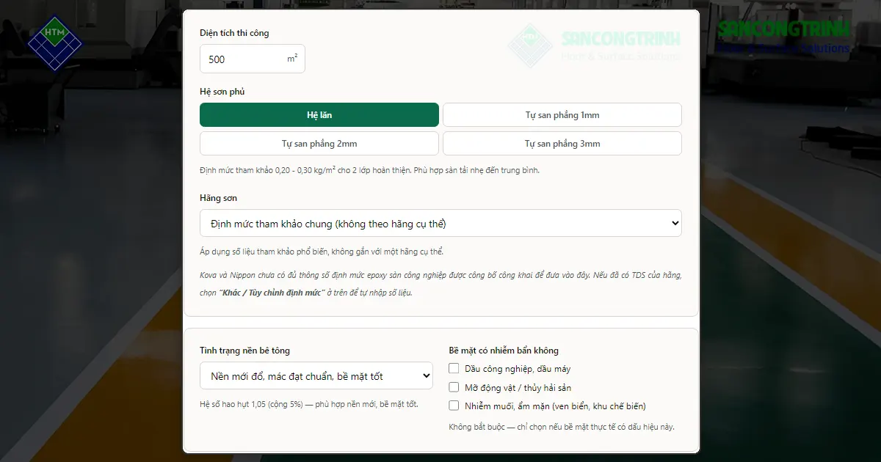Viewport: 881px width, 462px height.
Task: Check Nhiễm muối, ẩm mặn option
Action: 454,406
